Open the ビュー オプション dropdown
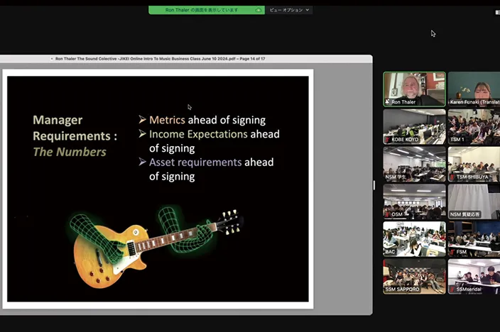 click(289, 10)
